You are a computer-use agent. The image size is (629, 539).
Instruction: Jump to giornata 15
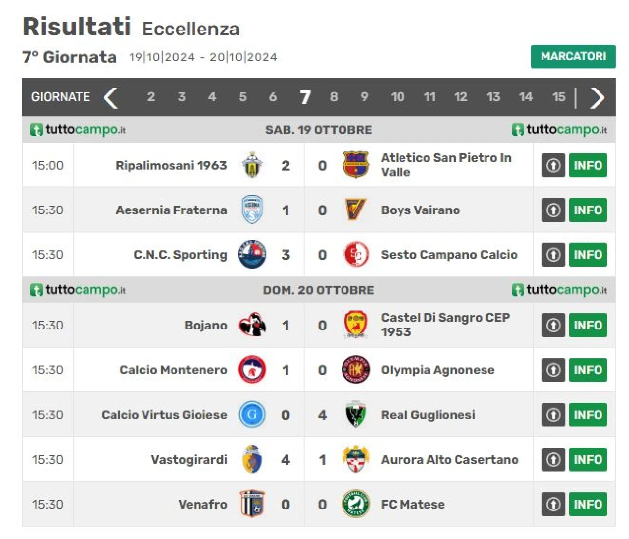click(559, 97)
